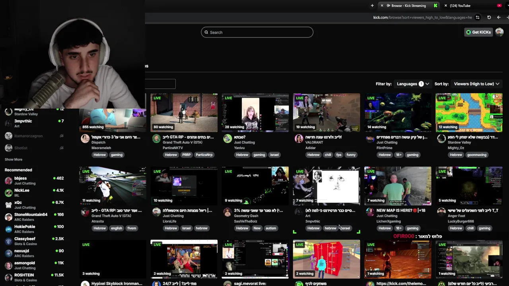Click LichenXgaming streamer avatar
Viewport: 509px width, 286px height.
370,212
